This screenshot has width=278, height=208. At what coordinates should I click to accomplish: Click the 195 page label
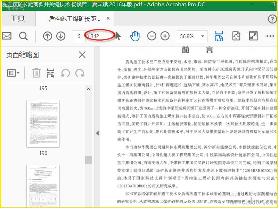coord(43,88)
